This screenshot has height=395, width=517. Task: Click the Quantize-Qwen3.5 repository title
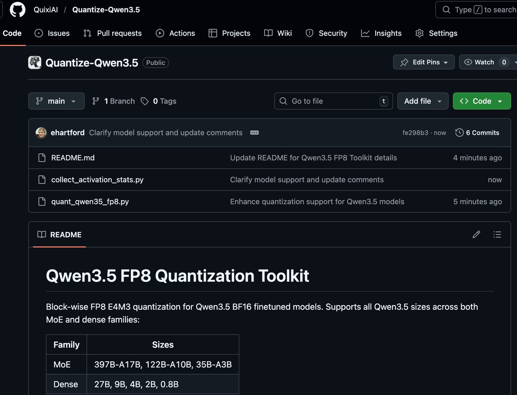(x=92, y=63)
